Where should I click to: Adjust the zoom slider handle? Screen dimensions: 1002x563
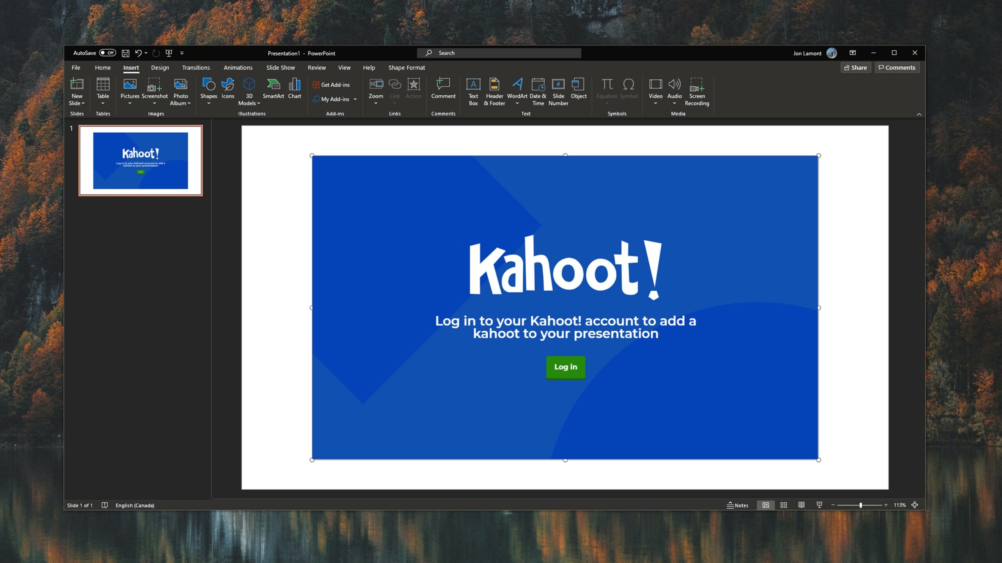pyautogui.click(x=861, y=505)
